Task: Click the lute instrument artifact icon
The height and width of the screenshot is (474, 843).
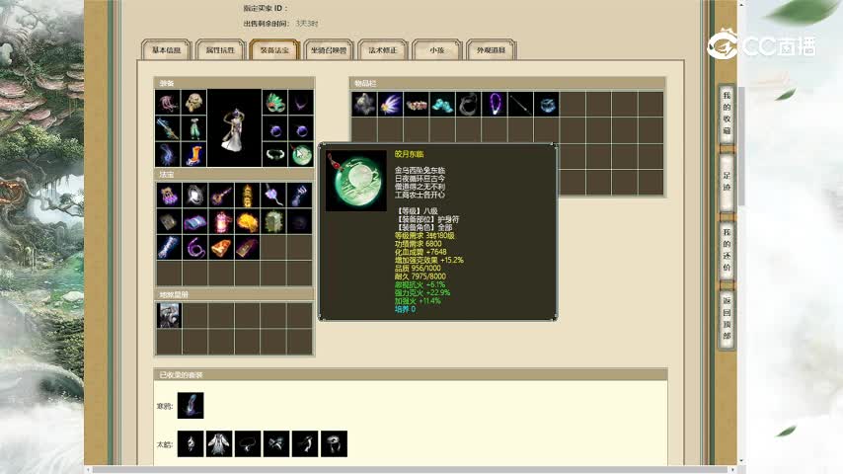Action: click(x=221, y=196)
